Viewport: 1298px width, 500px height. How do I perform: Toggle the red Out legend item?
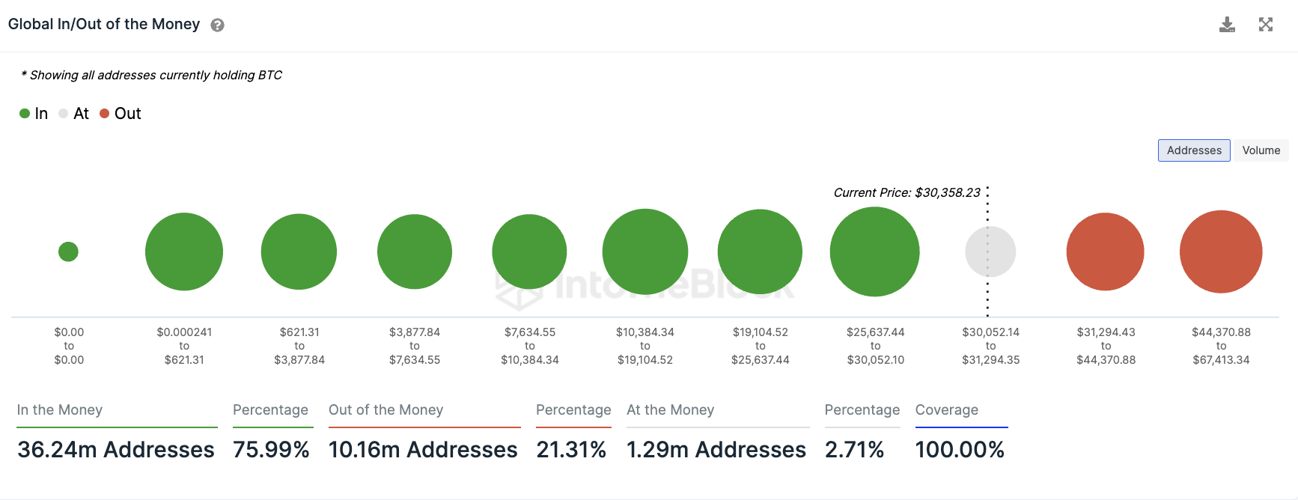pos(121,114)
